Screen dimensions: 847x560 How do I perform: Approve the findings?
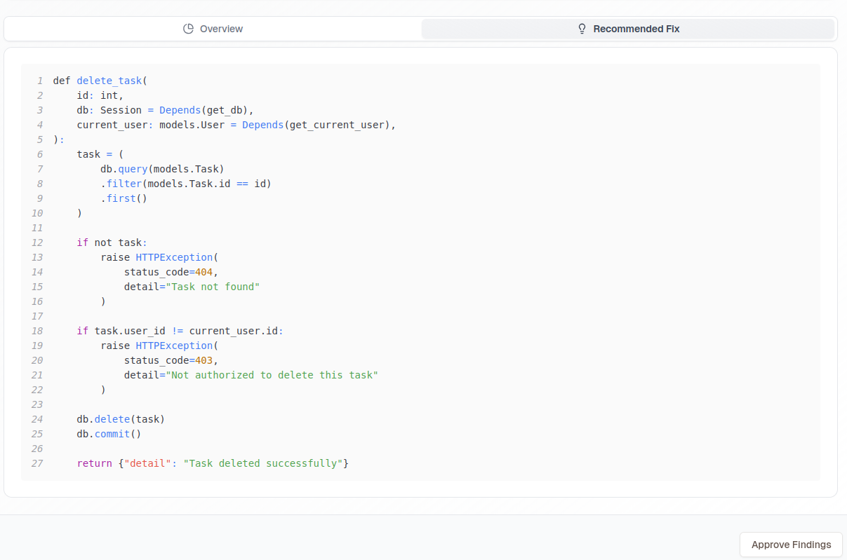click(x=791, y=545)
